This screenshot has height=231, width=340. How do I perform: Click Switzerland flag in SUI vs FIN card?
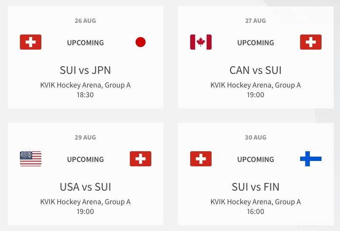click(201, 159)
